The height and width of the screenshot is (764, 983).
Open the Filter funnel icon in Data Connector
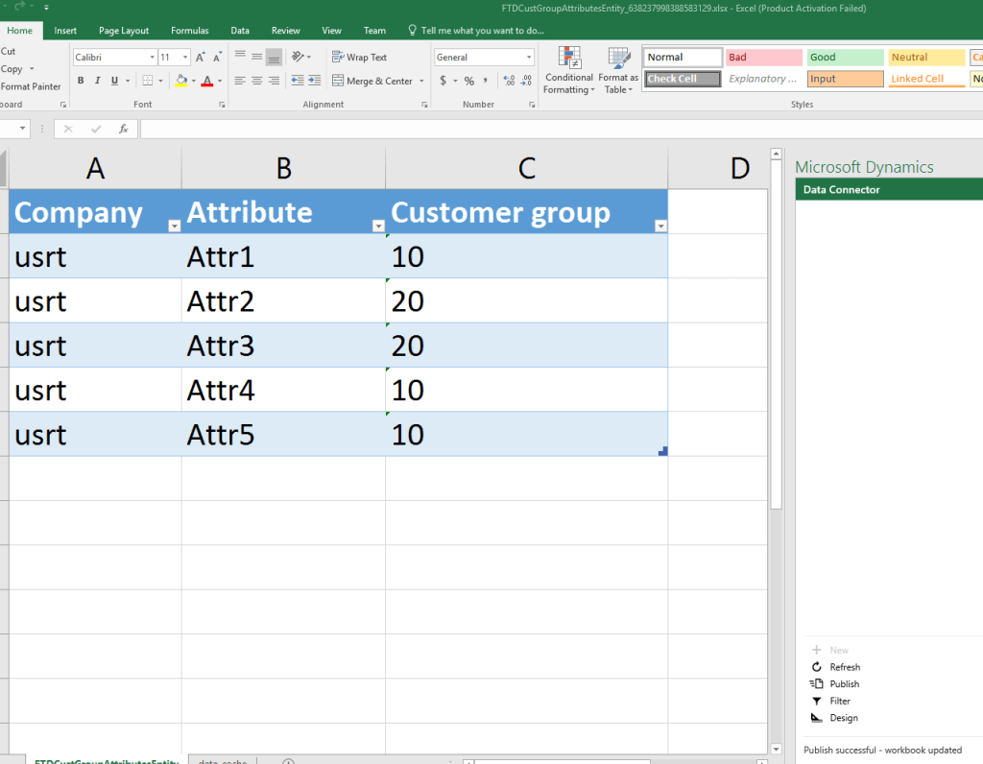[x=817, y=702]
